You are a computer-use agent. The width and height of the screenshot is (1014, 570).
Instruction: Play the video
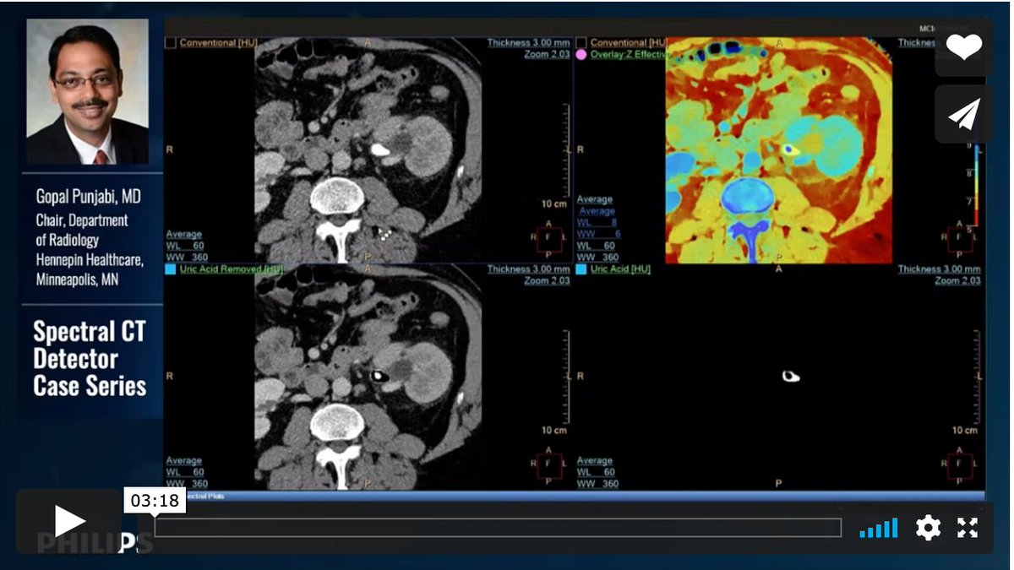tap(69, 521)
